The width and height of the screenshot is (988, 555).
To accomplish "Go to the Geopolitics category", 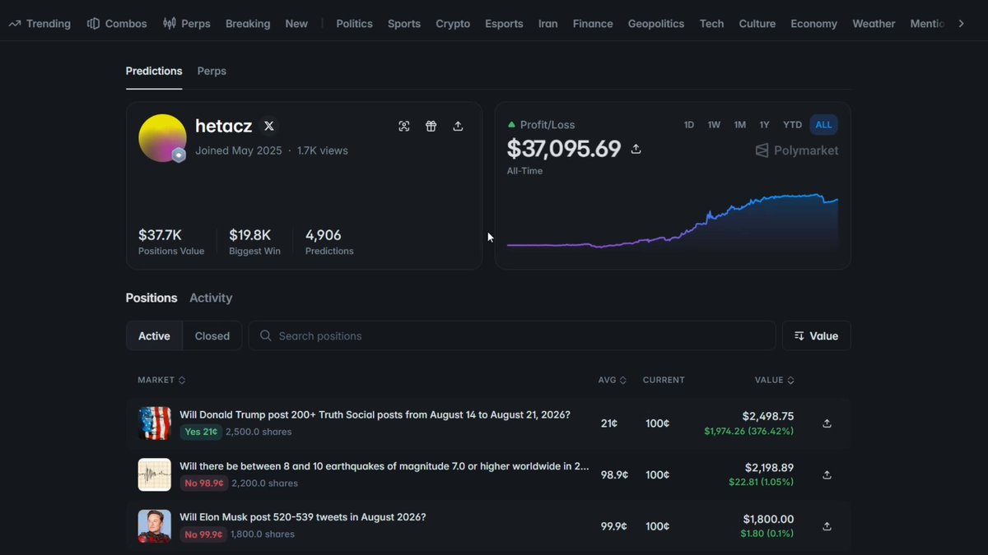I will pyautogui.click(x=656, y=24).
